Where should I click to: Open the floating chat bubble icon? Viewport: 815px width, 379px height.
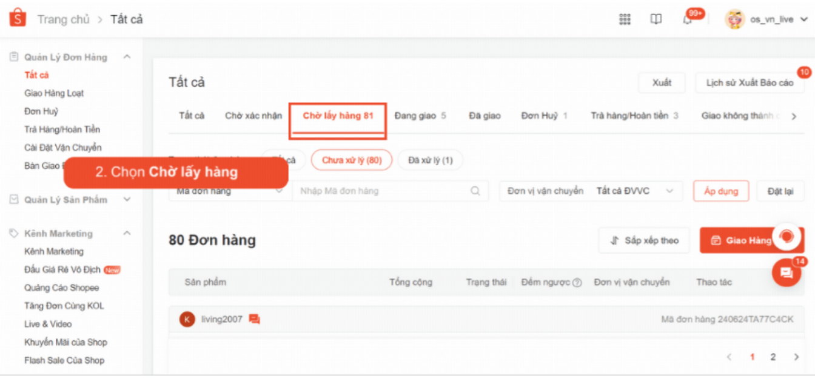click(786, 273)
